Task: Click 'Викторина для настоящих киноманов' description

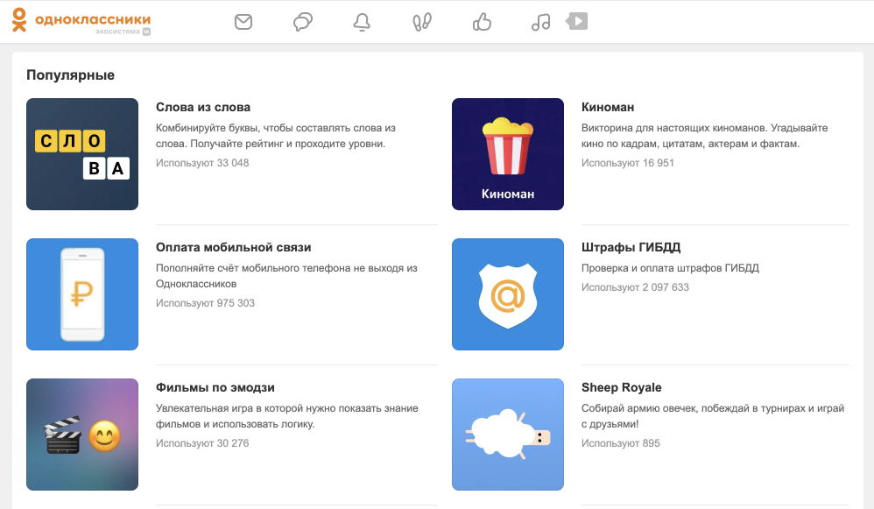Action: pyautogui.click(x=705, y=136)
